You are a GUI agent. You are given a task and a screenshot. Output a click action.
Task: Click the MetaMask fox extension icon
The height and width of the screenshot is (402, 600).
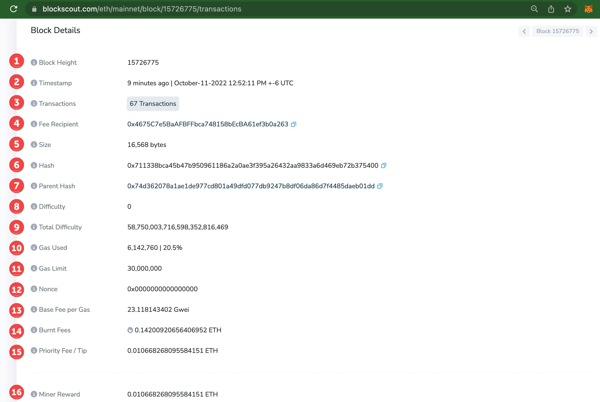[588, 9]
